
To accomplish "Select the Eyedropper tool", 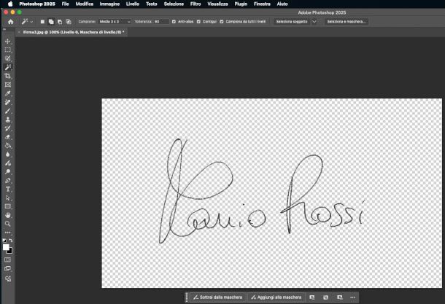I will click(x=8, y=93).
